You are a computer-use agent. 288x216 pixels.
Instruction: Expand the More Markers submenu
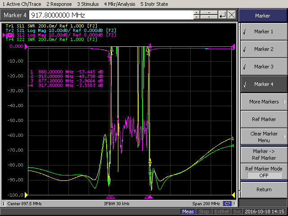(263, 102)
